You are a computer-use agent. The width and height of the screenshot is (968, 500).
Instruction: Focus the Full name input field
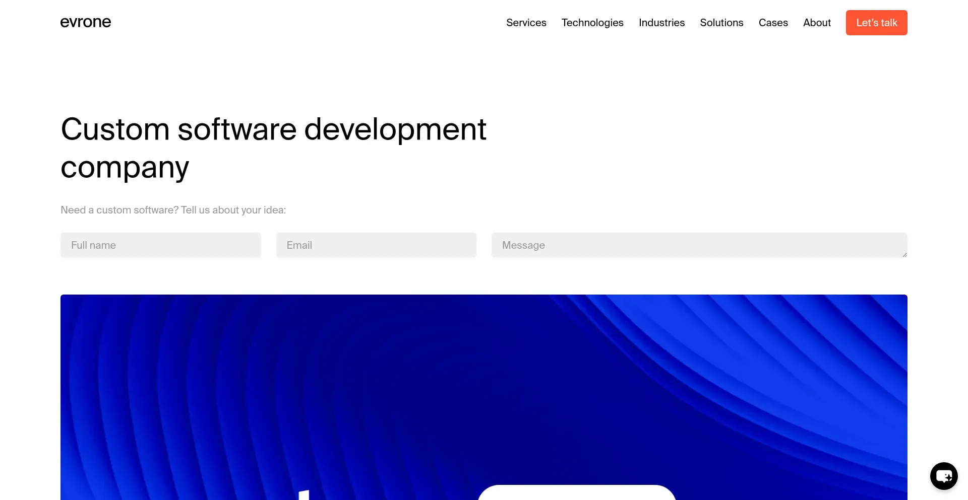[x=160, y=245]
